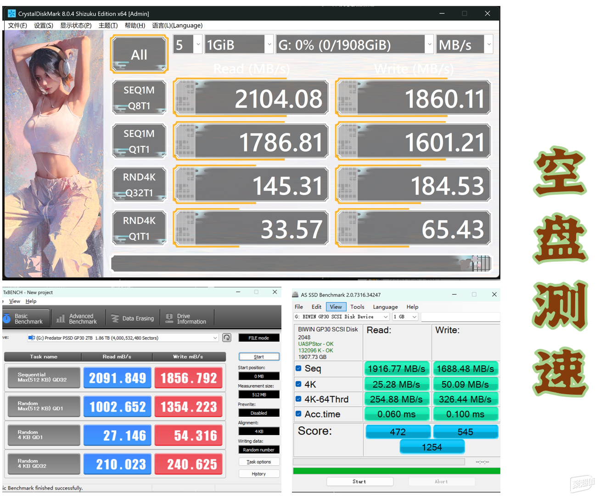Click the Abort button in AS SSD Benchmark

pyautogui.click(x=441, y=481)
